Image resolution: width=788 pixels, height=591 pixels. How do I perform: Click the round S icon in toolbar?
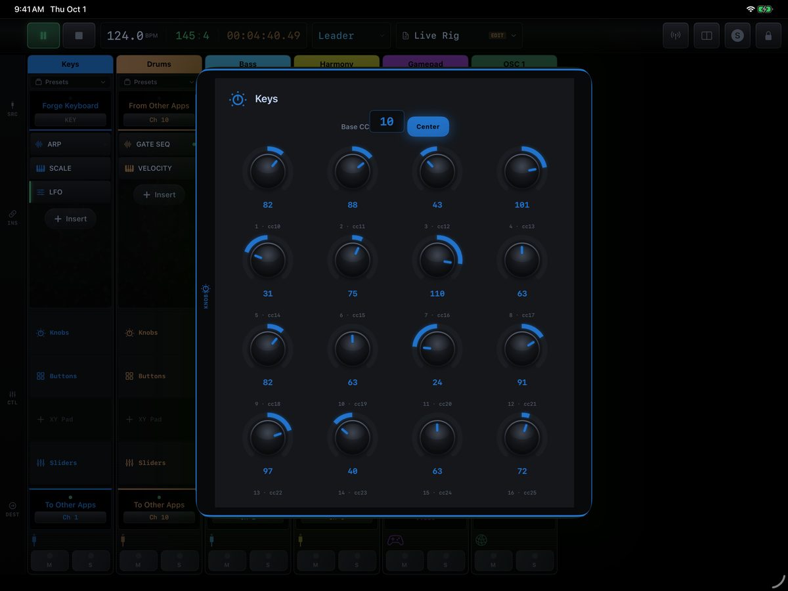coord(737,35)
